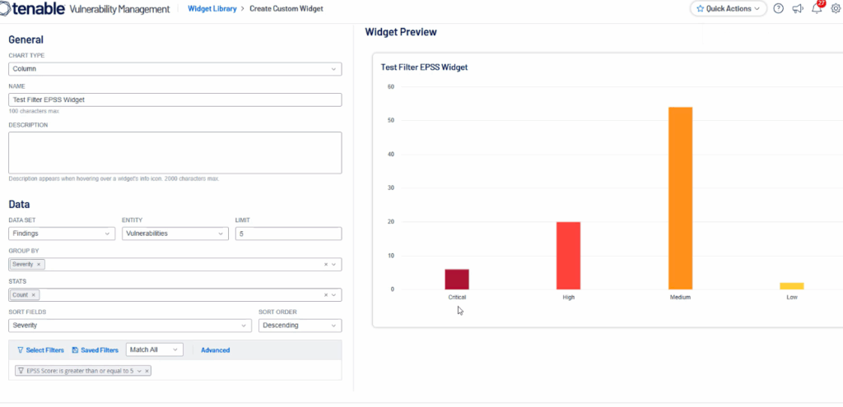Remove the Severity tag from Group By
Image resolution: width=843 pixels, height=407 pixels.
click(39, 264)
